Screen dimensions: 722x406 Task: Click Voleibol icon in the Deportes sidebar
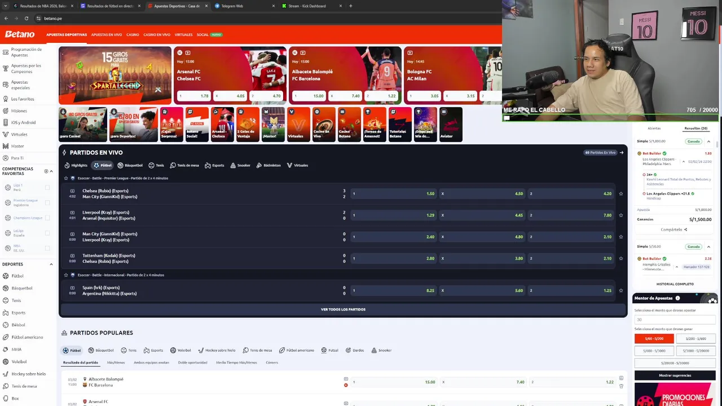tap(6, 361)
